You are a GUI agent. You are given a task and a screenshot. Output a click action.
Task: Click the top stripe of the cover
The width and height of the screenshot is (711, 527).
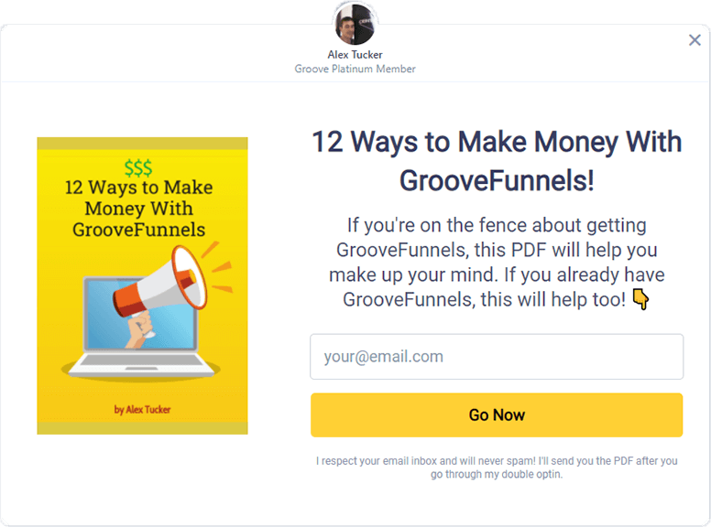(x=142, y=144)
